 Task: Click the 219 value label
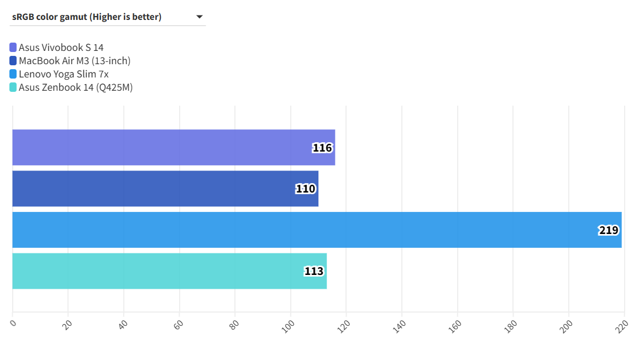pyautogui.click(x=609, y=230)
